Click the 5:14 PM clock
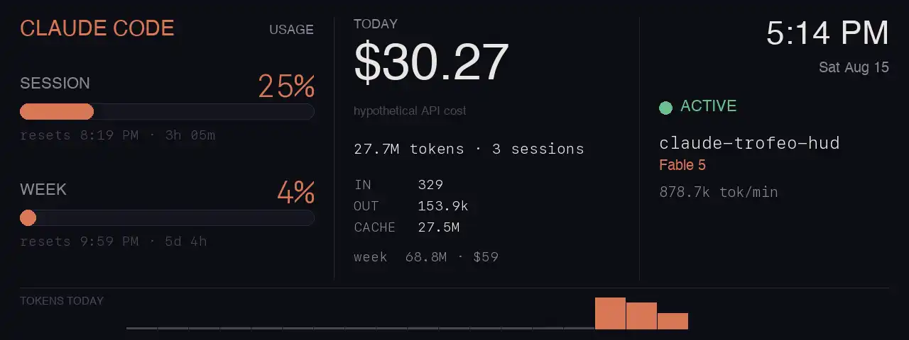The height and width of the screenshot is (340, 909). coord(827,33)
